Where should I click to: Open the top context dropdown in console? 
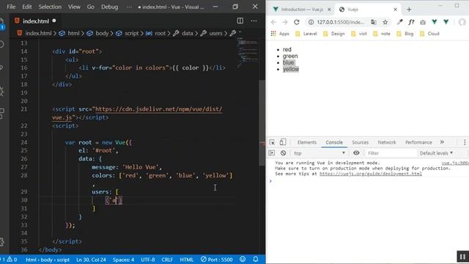pos(320,153)
